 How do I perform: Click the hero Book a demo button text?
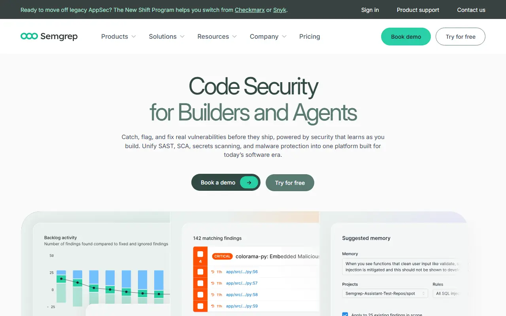218,182
